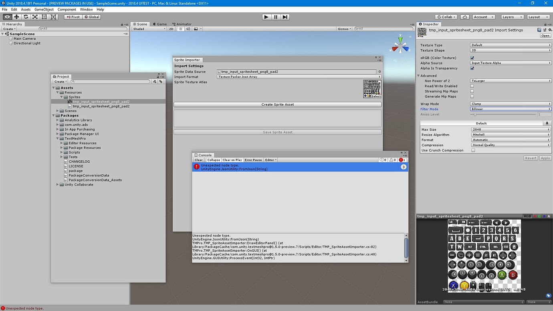553x311 pixels.
Task: Select the Rotate tool
Action: point(25,17)
